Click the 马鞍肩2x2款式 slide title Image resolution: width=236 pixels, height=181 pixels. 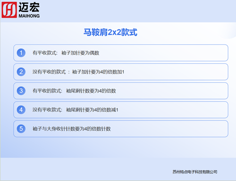point(110,32)
